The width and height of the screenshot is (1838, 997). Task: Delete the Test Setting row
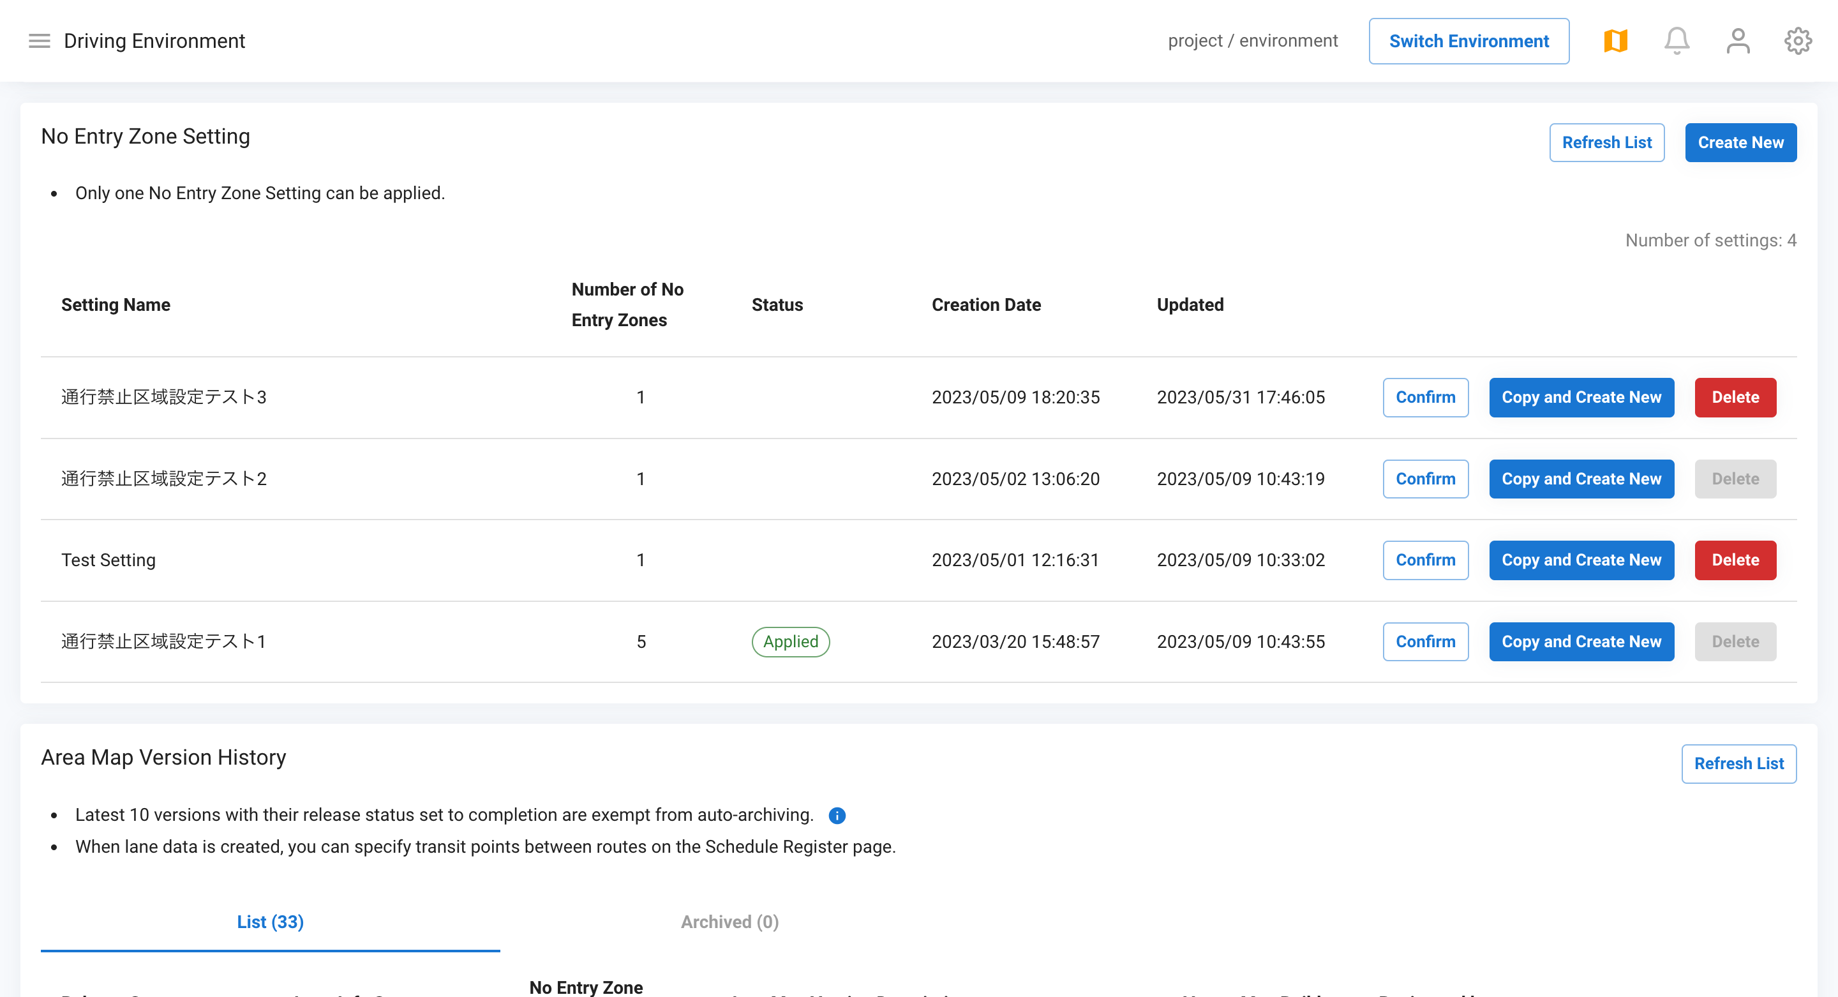1735,560
